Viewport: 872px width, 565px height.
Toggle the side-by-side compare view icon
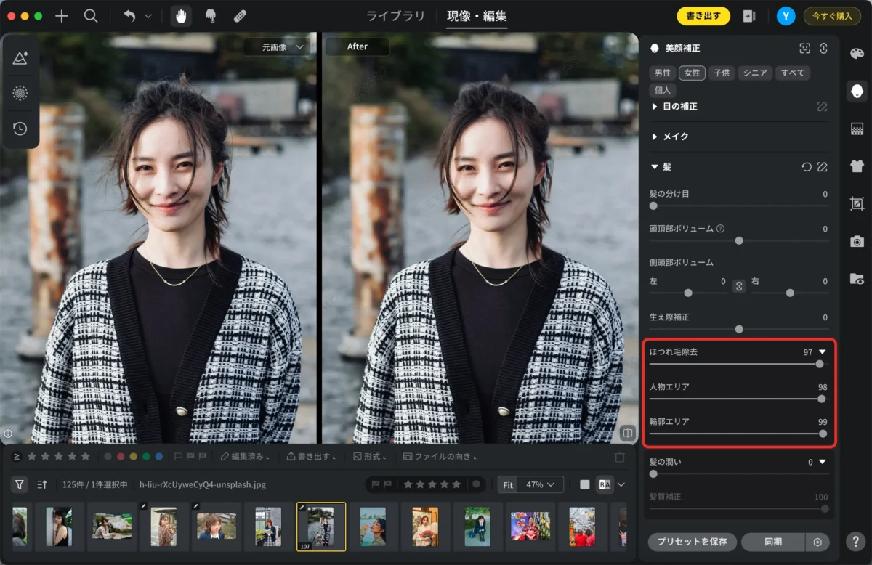tap(626, 433)
